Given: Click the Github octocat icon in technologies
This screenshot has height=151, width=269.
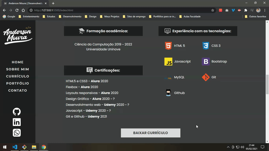Looking at the screenshot, I should (168, 93).
